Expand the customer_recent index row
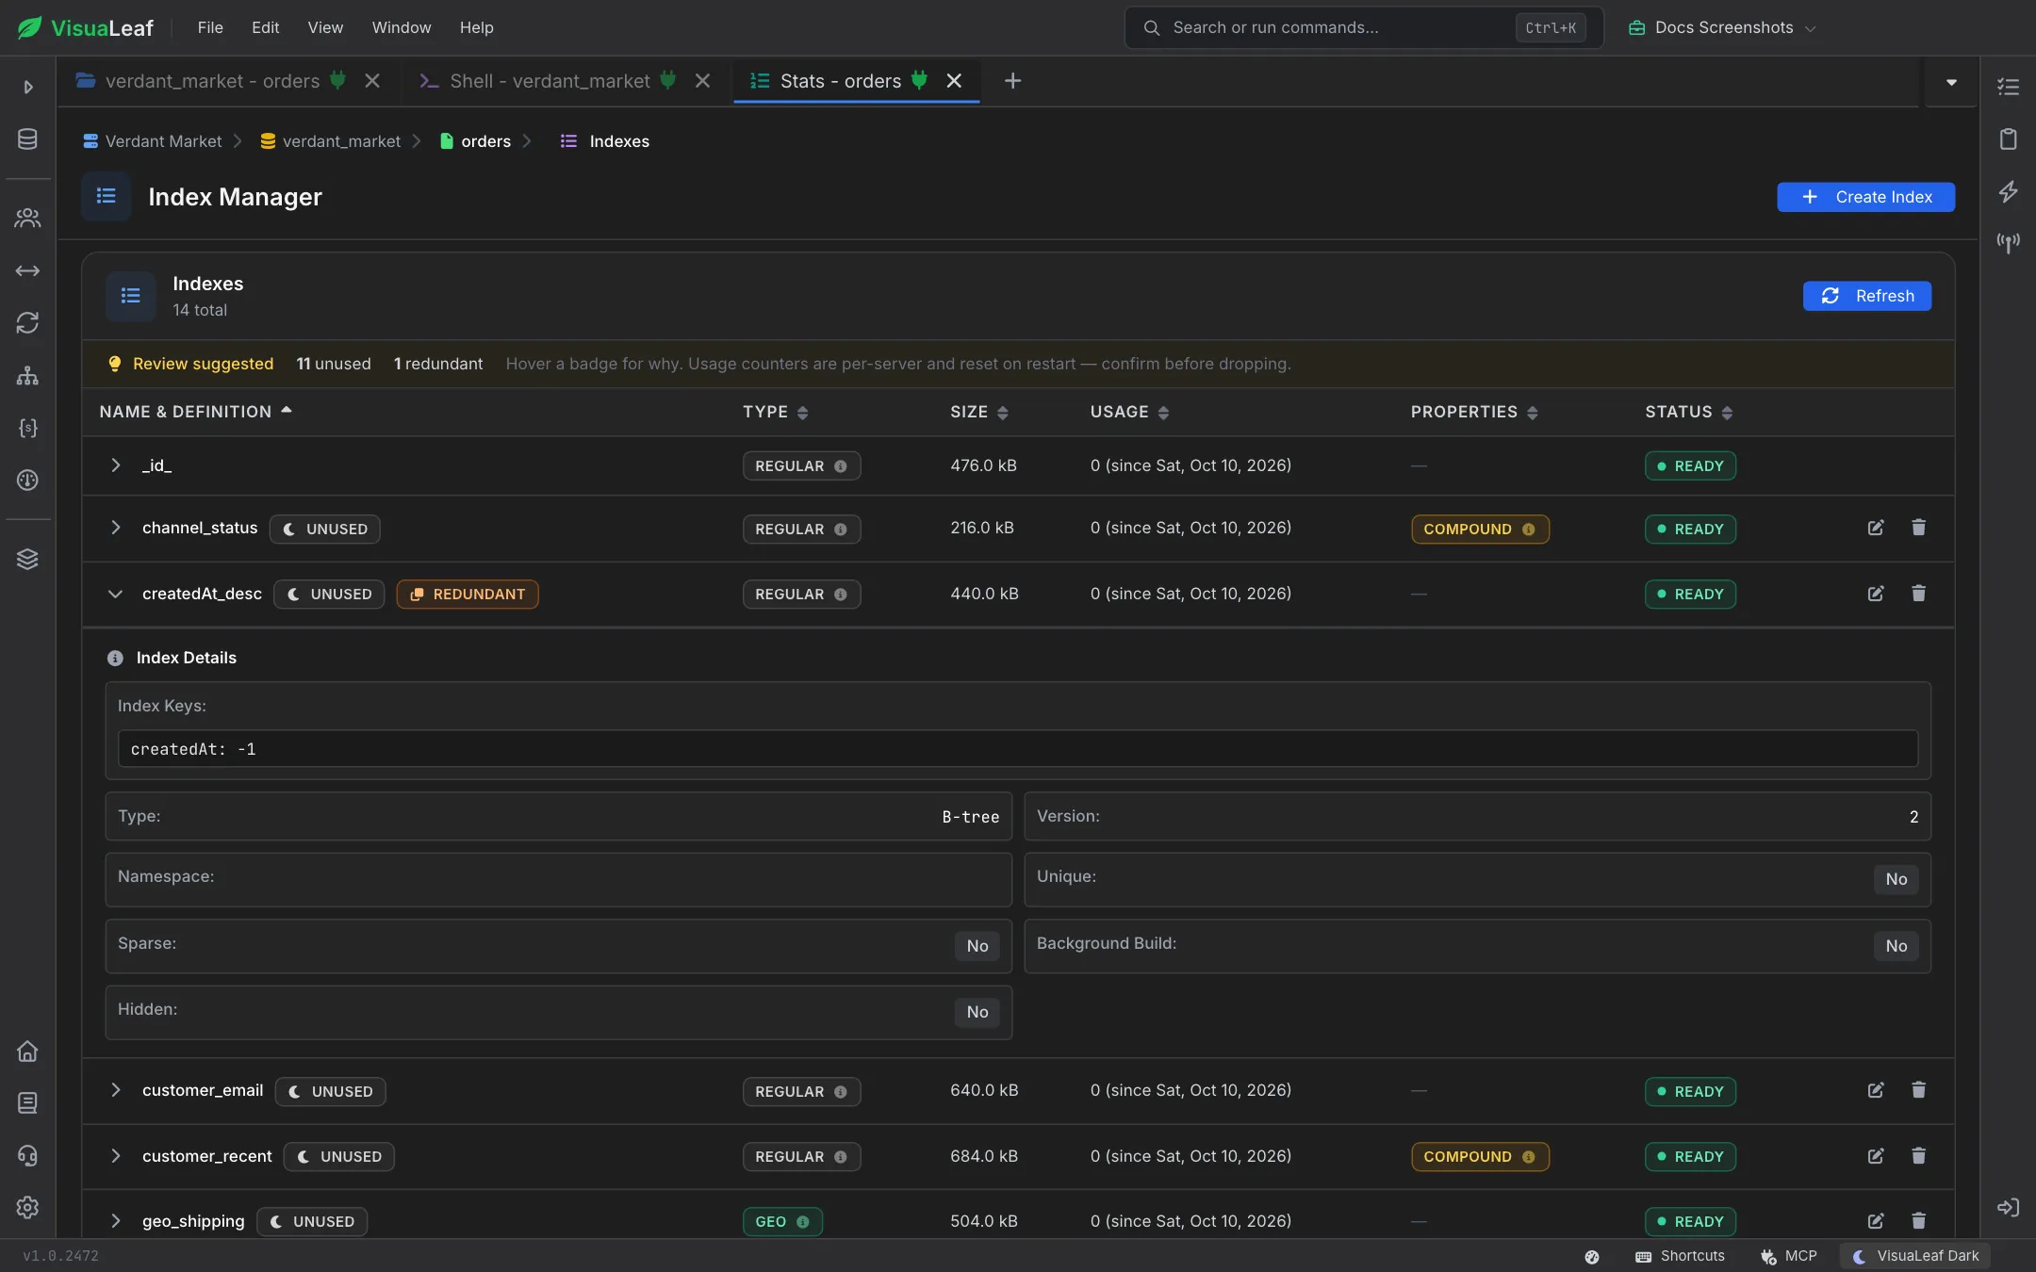The height and width of the screenshot is (1272, 2036). point(115,1156)
